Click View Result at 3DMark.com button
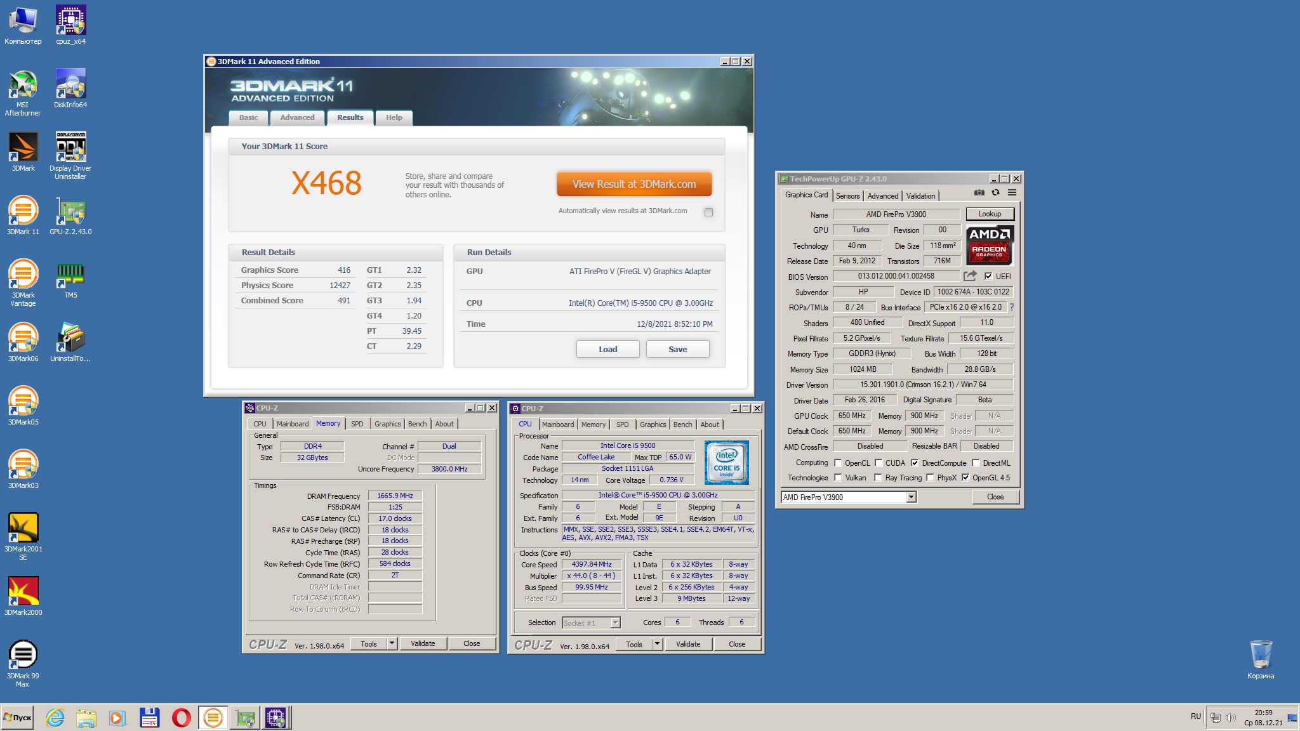This screenshot has width=1300, height=731. (633, 184)
